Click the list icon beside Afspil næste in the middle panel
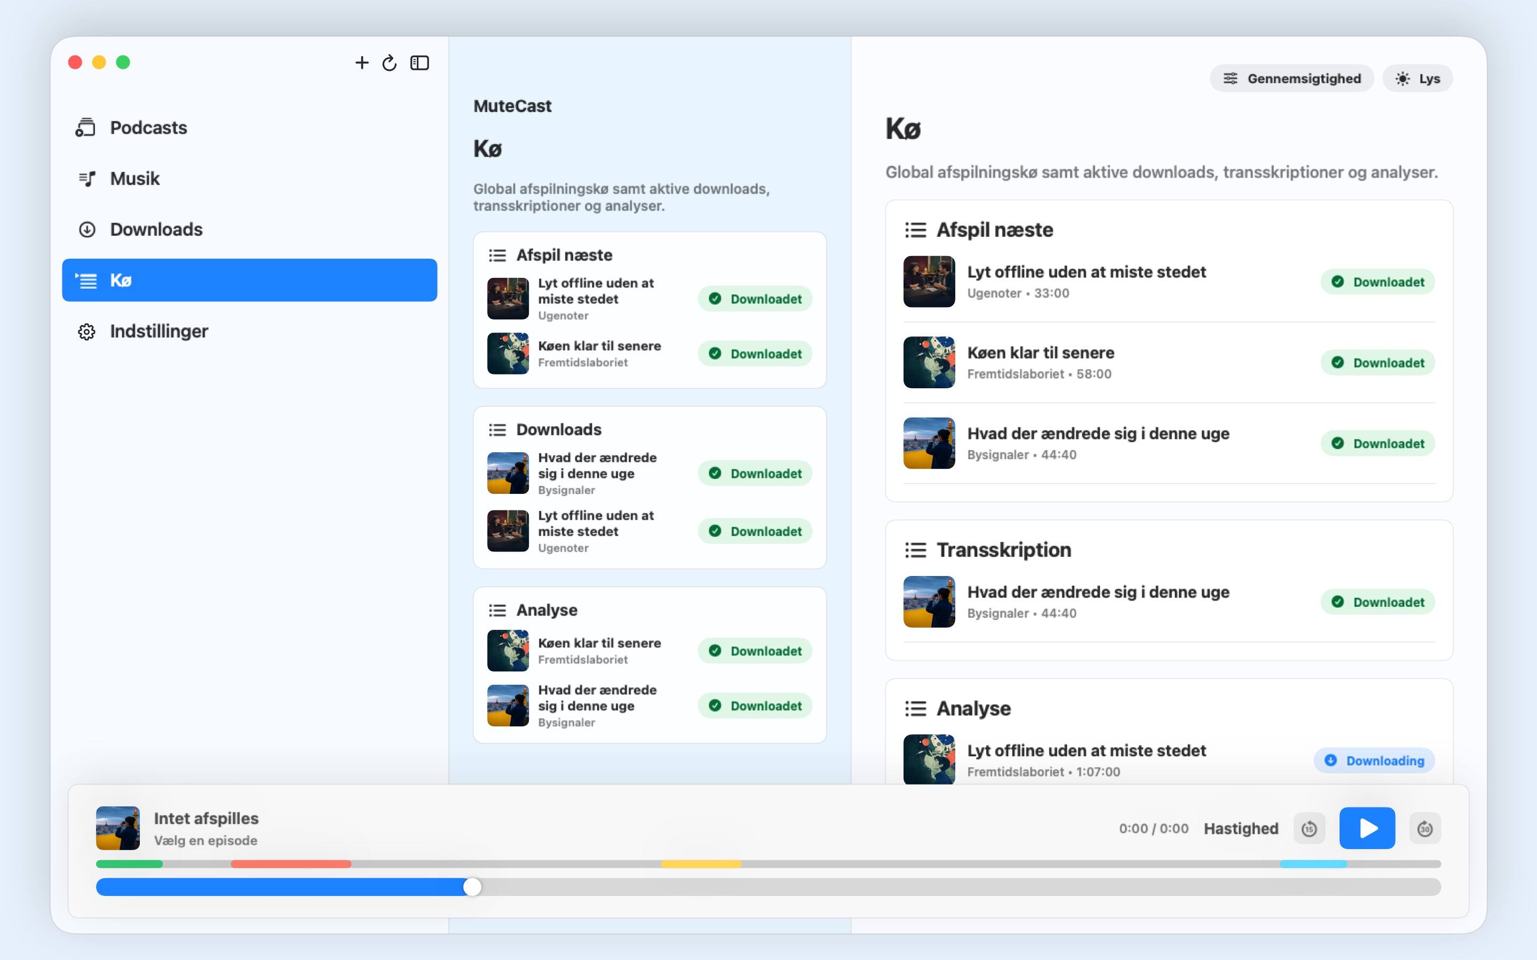This screenshot has width=1537, height=960. tap(497, 255)
